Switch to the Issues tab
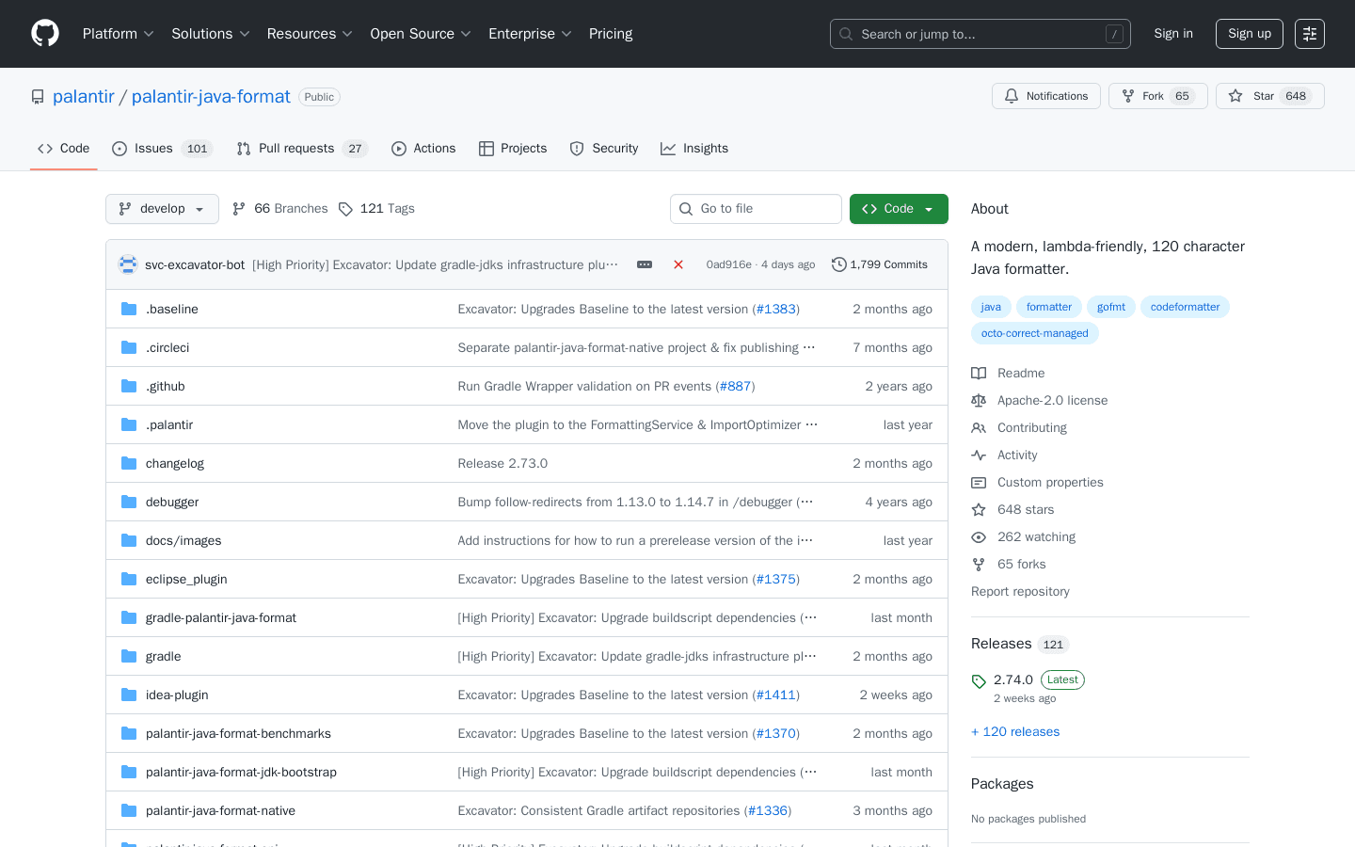Image resolution: width=1355 pixels, height=847 pixels. (162, 149)
